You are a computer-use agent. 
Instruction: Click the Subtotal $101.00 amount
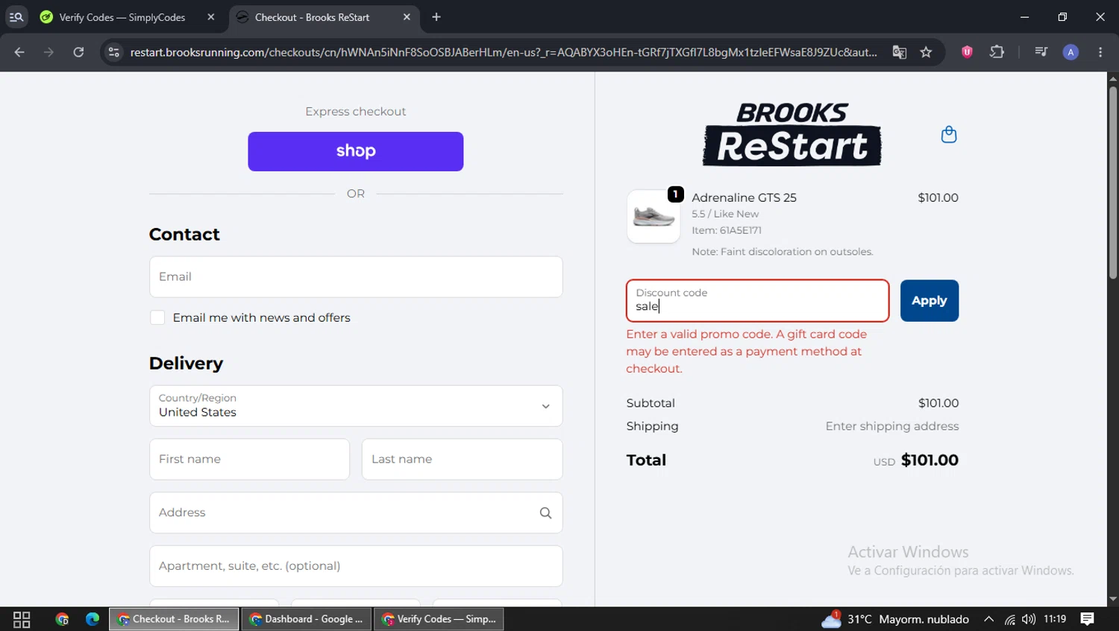(x=938, y=403)
